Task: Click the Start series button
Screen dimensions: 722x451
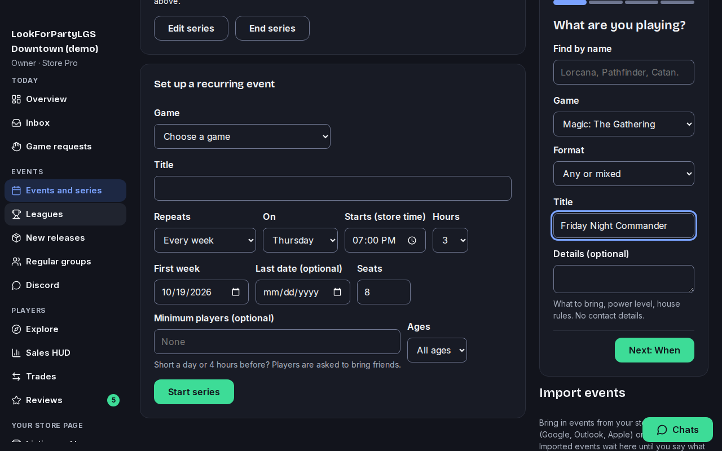Action: [x=194, y=392]
